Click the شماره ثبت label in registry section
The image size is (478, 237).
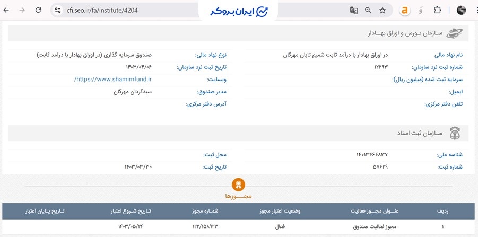449,167
